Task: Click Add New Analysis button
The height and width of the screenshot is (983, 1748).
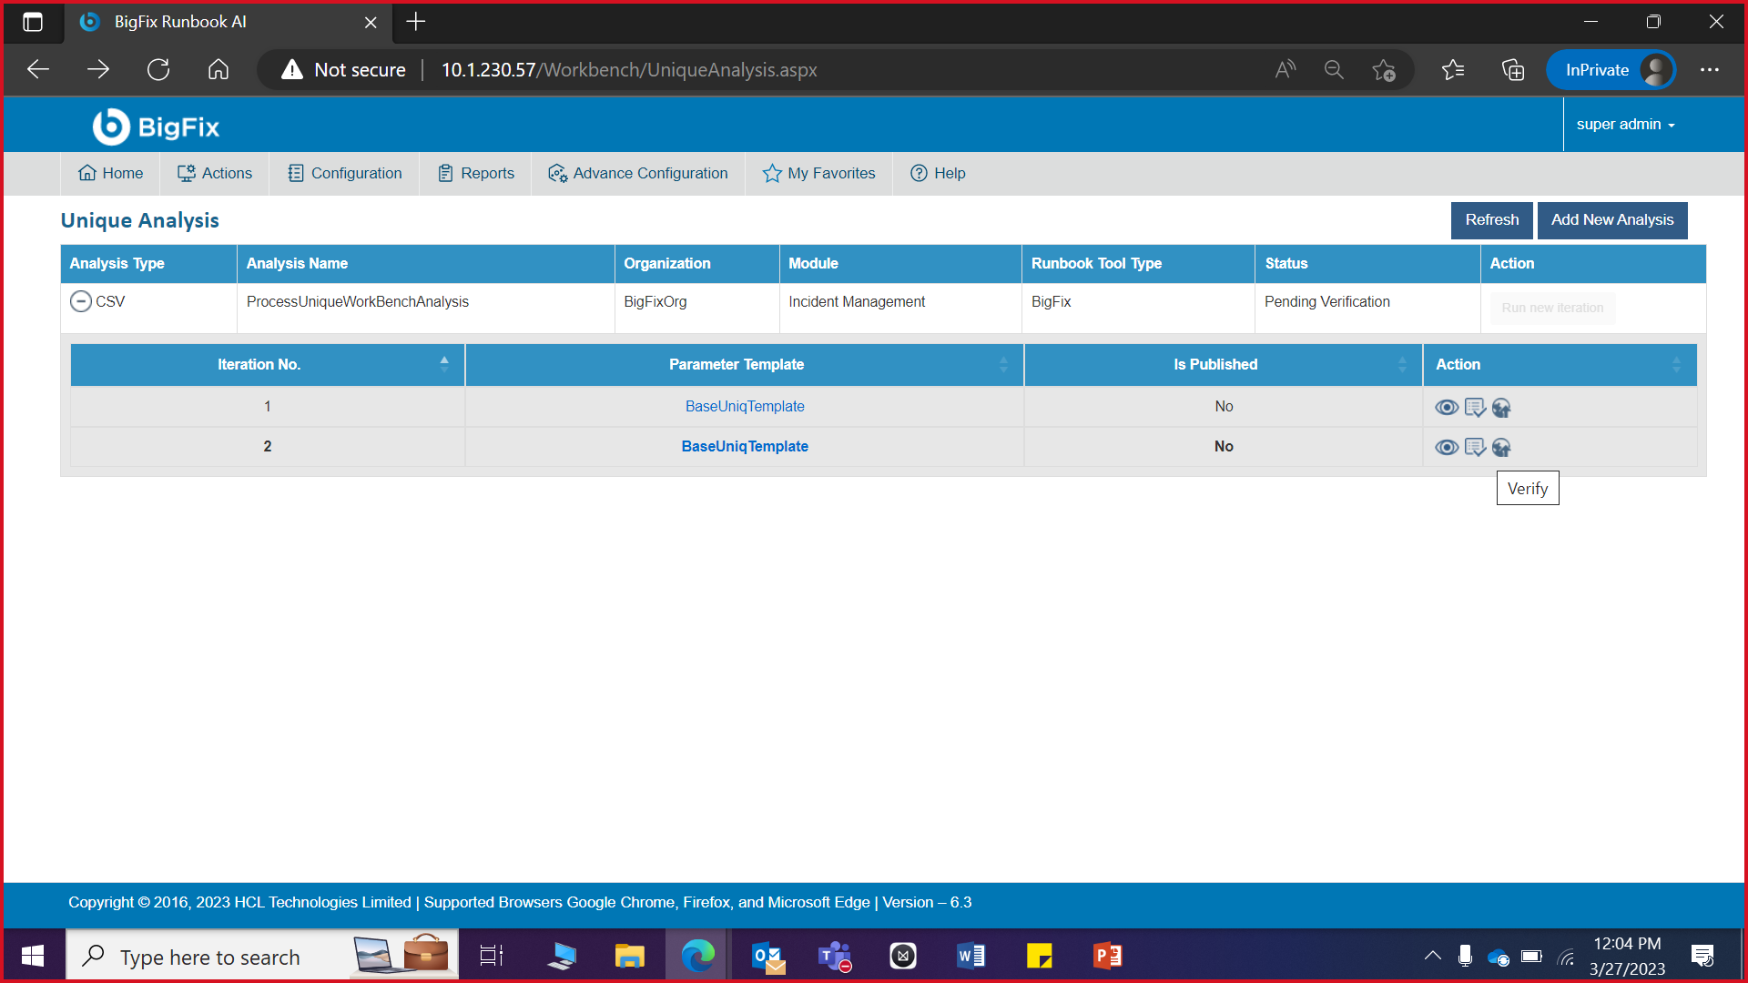Action: click(1611, 220)
